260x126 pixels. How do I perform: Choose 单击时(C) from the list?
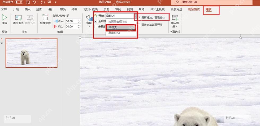(x=121, y=33)
